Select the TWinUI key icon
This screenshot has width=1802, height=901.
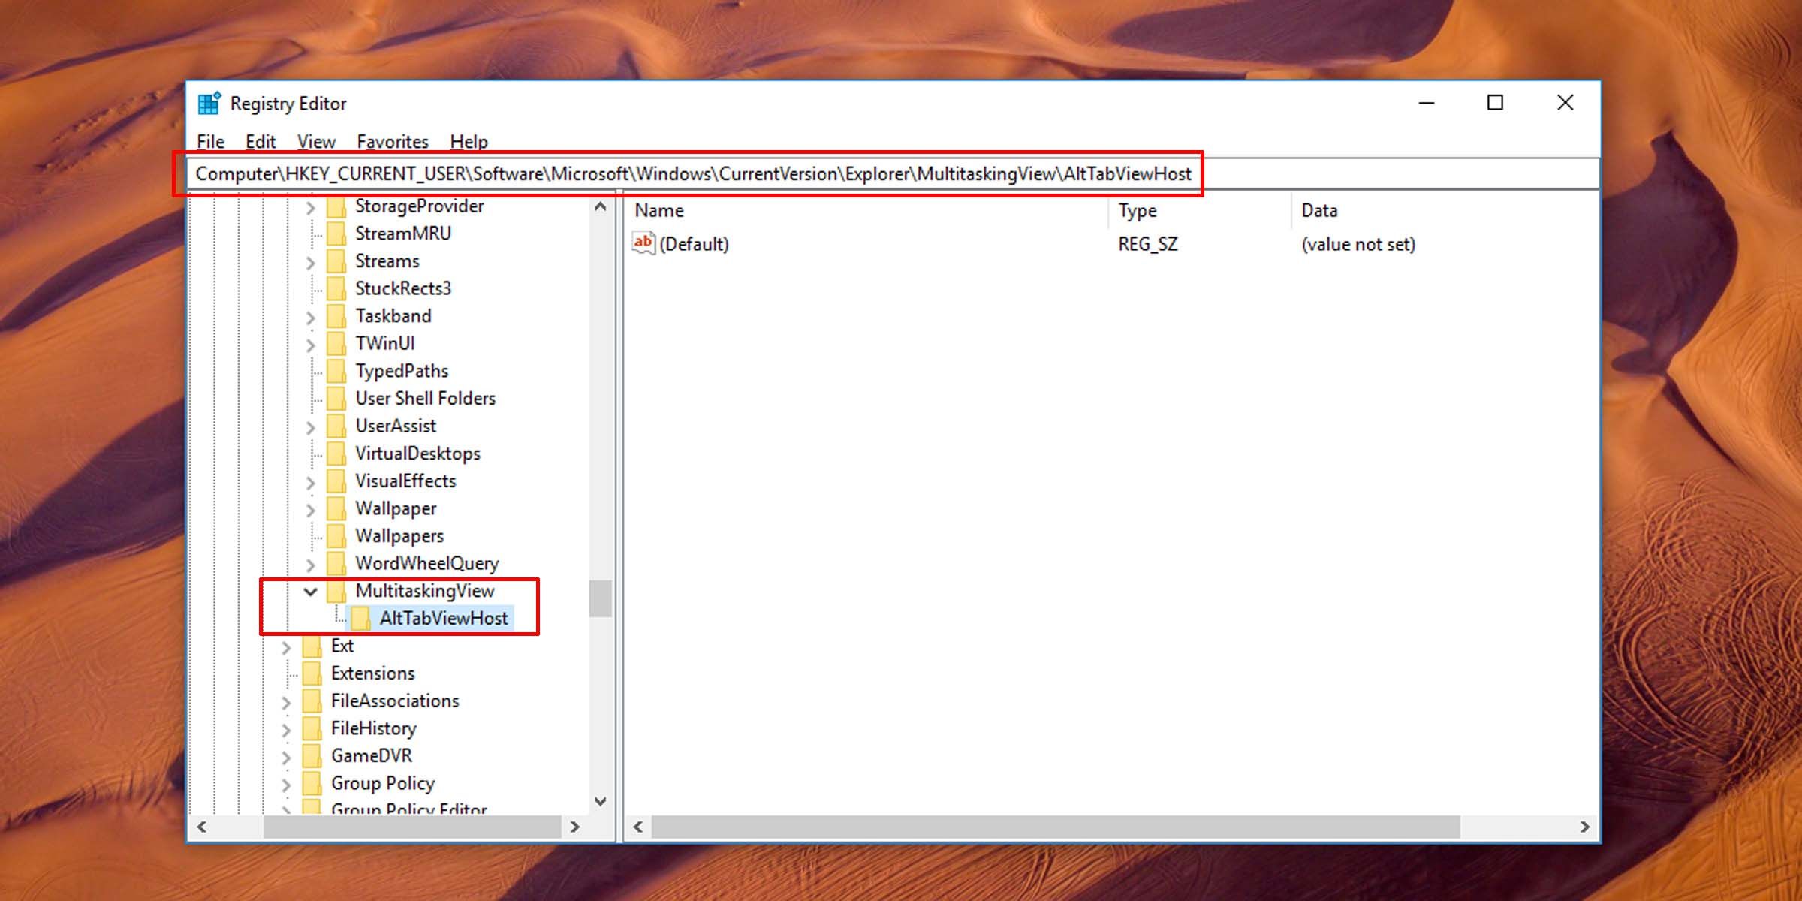[336, 343]
